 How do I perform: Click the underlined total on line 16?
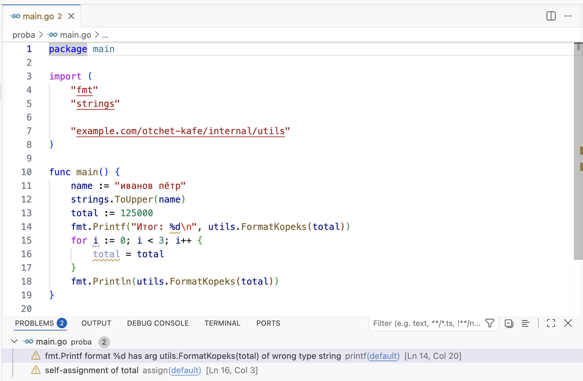point(106,254)
